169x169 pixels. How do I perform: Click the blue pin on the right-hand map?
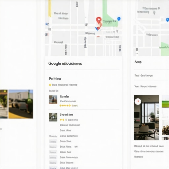click(x=167, y=20)
